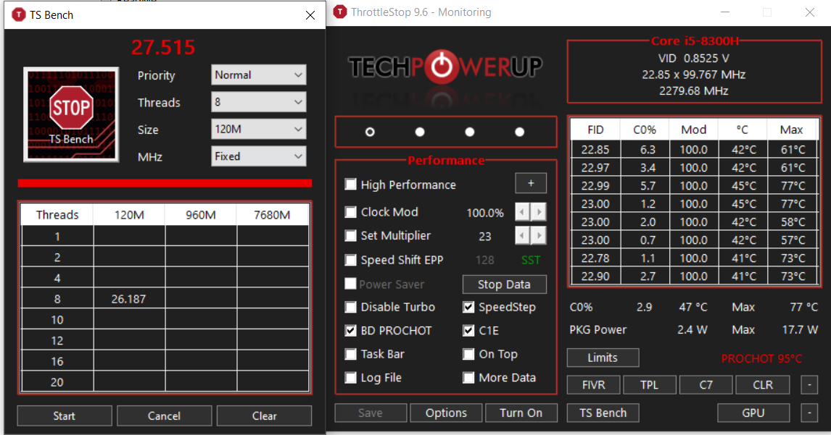Click the 27.515 benchmark time

[163, 47]
